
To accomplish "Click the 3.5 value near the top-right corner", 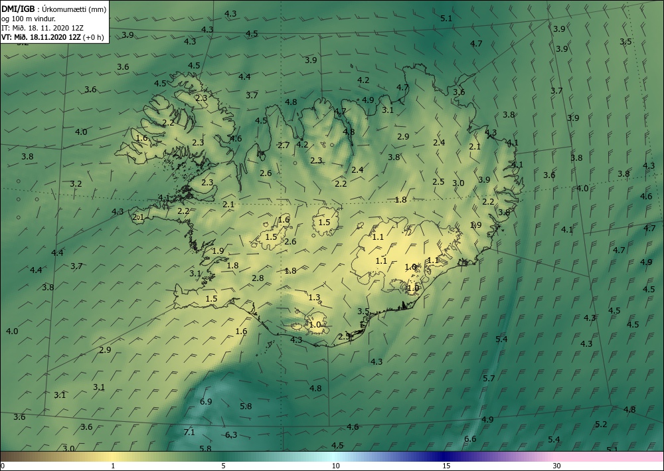I will pos(625,41).
